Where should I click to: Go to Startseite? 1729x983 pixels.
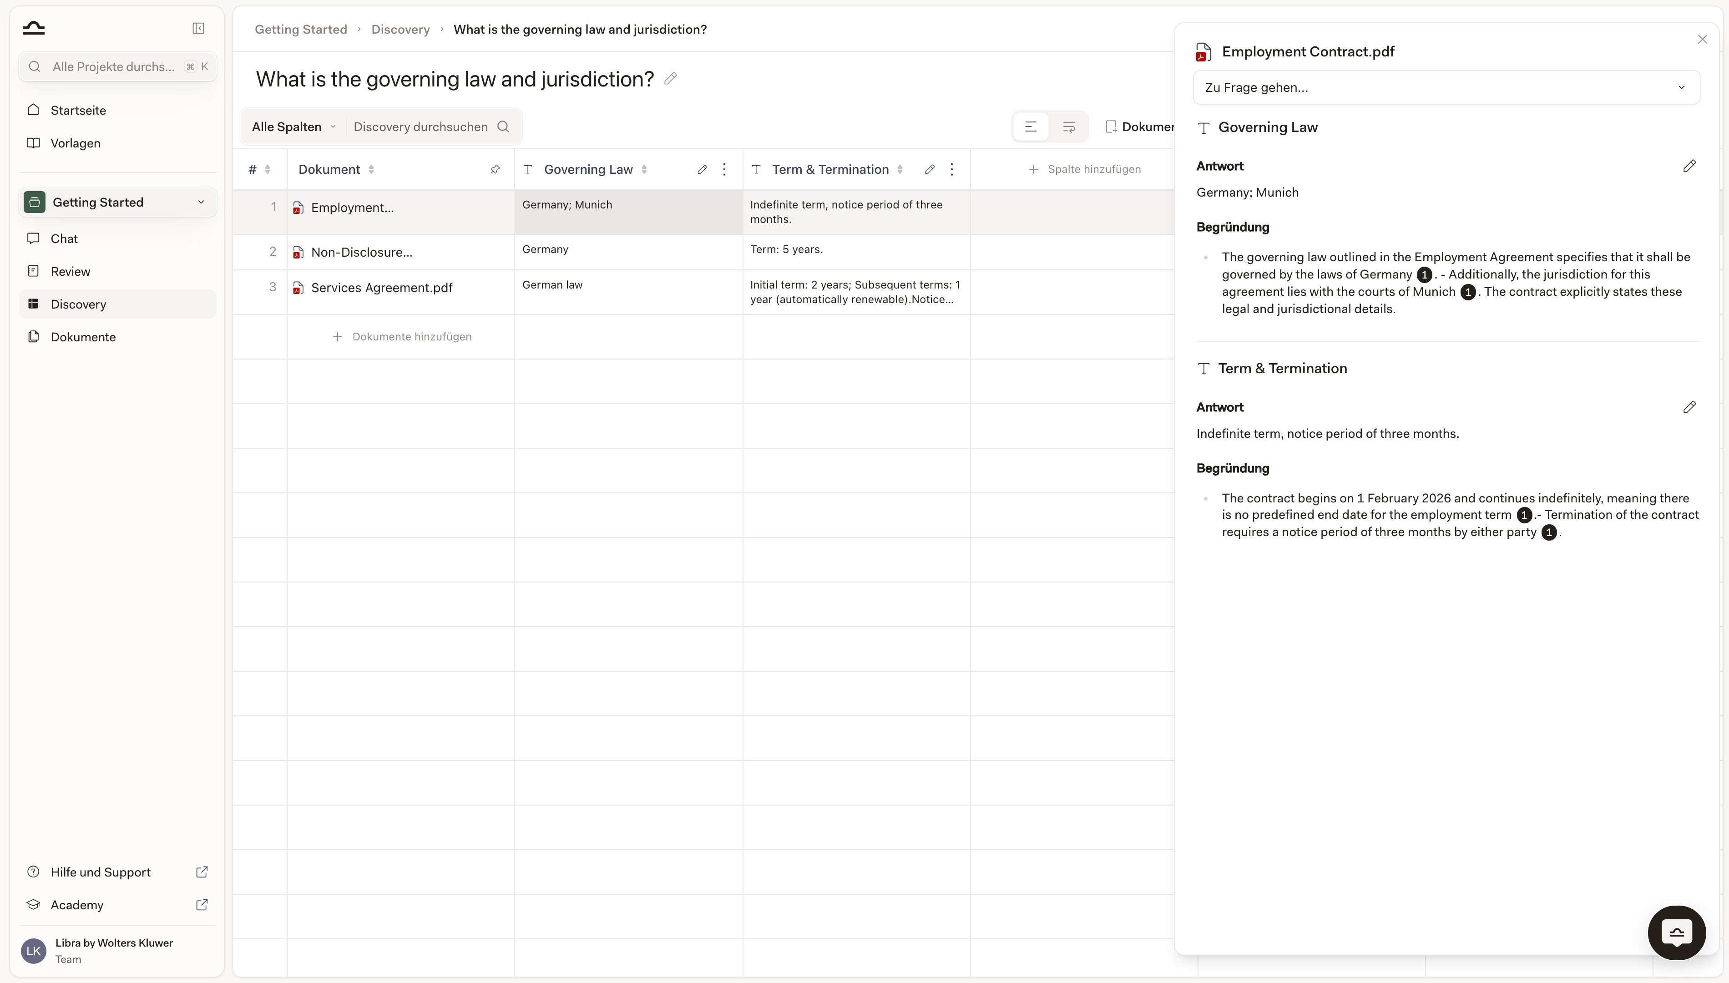(x=117, y=110)
